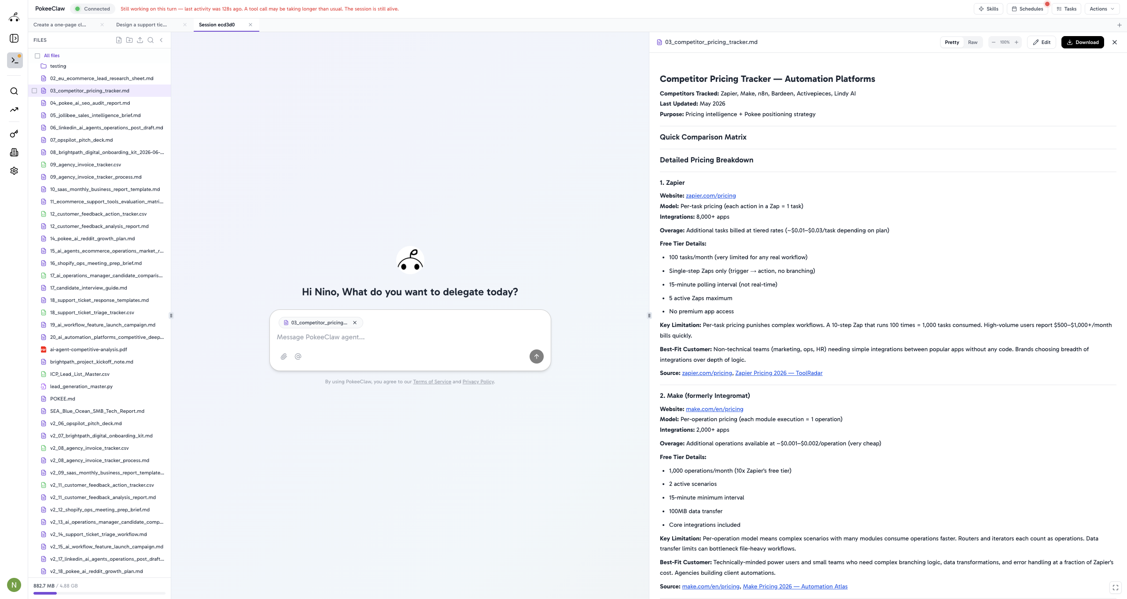Click the storage usage progress bar

99,593
